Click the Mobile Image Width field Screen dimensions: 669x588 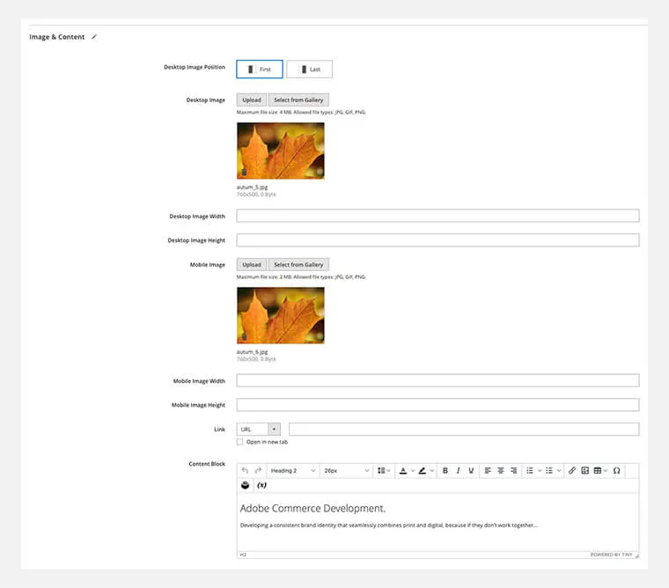[x=437, y=380]
